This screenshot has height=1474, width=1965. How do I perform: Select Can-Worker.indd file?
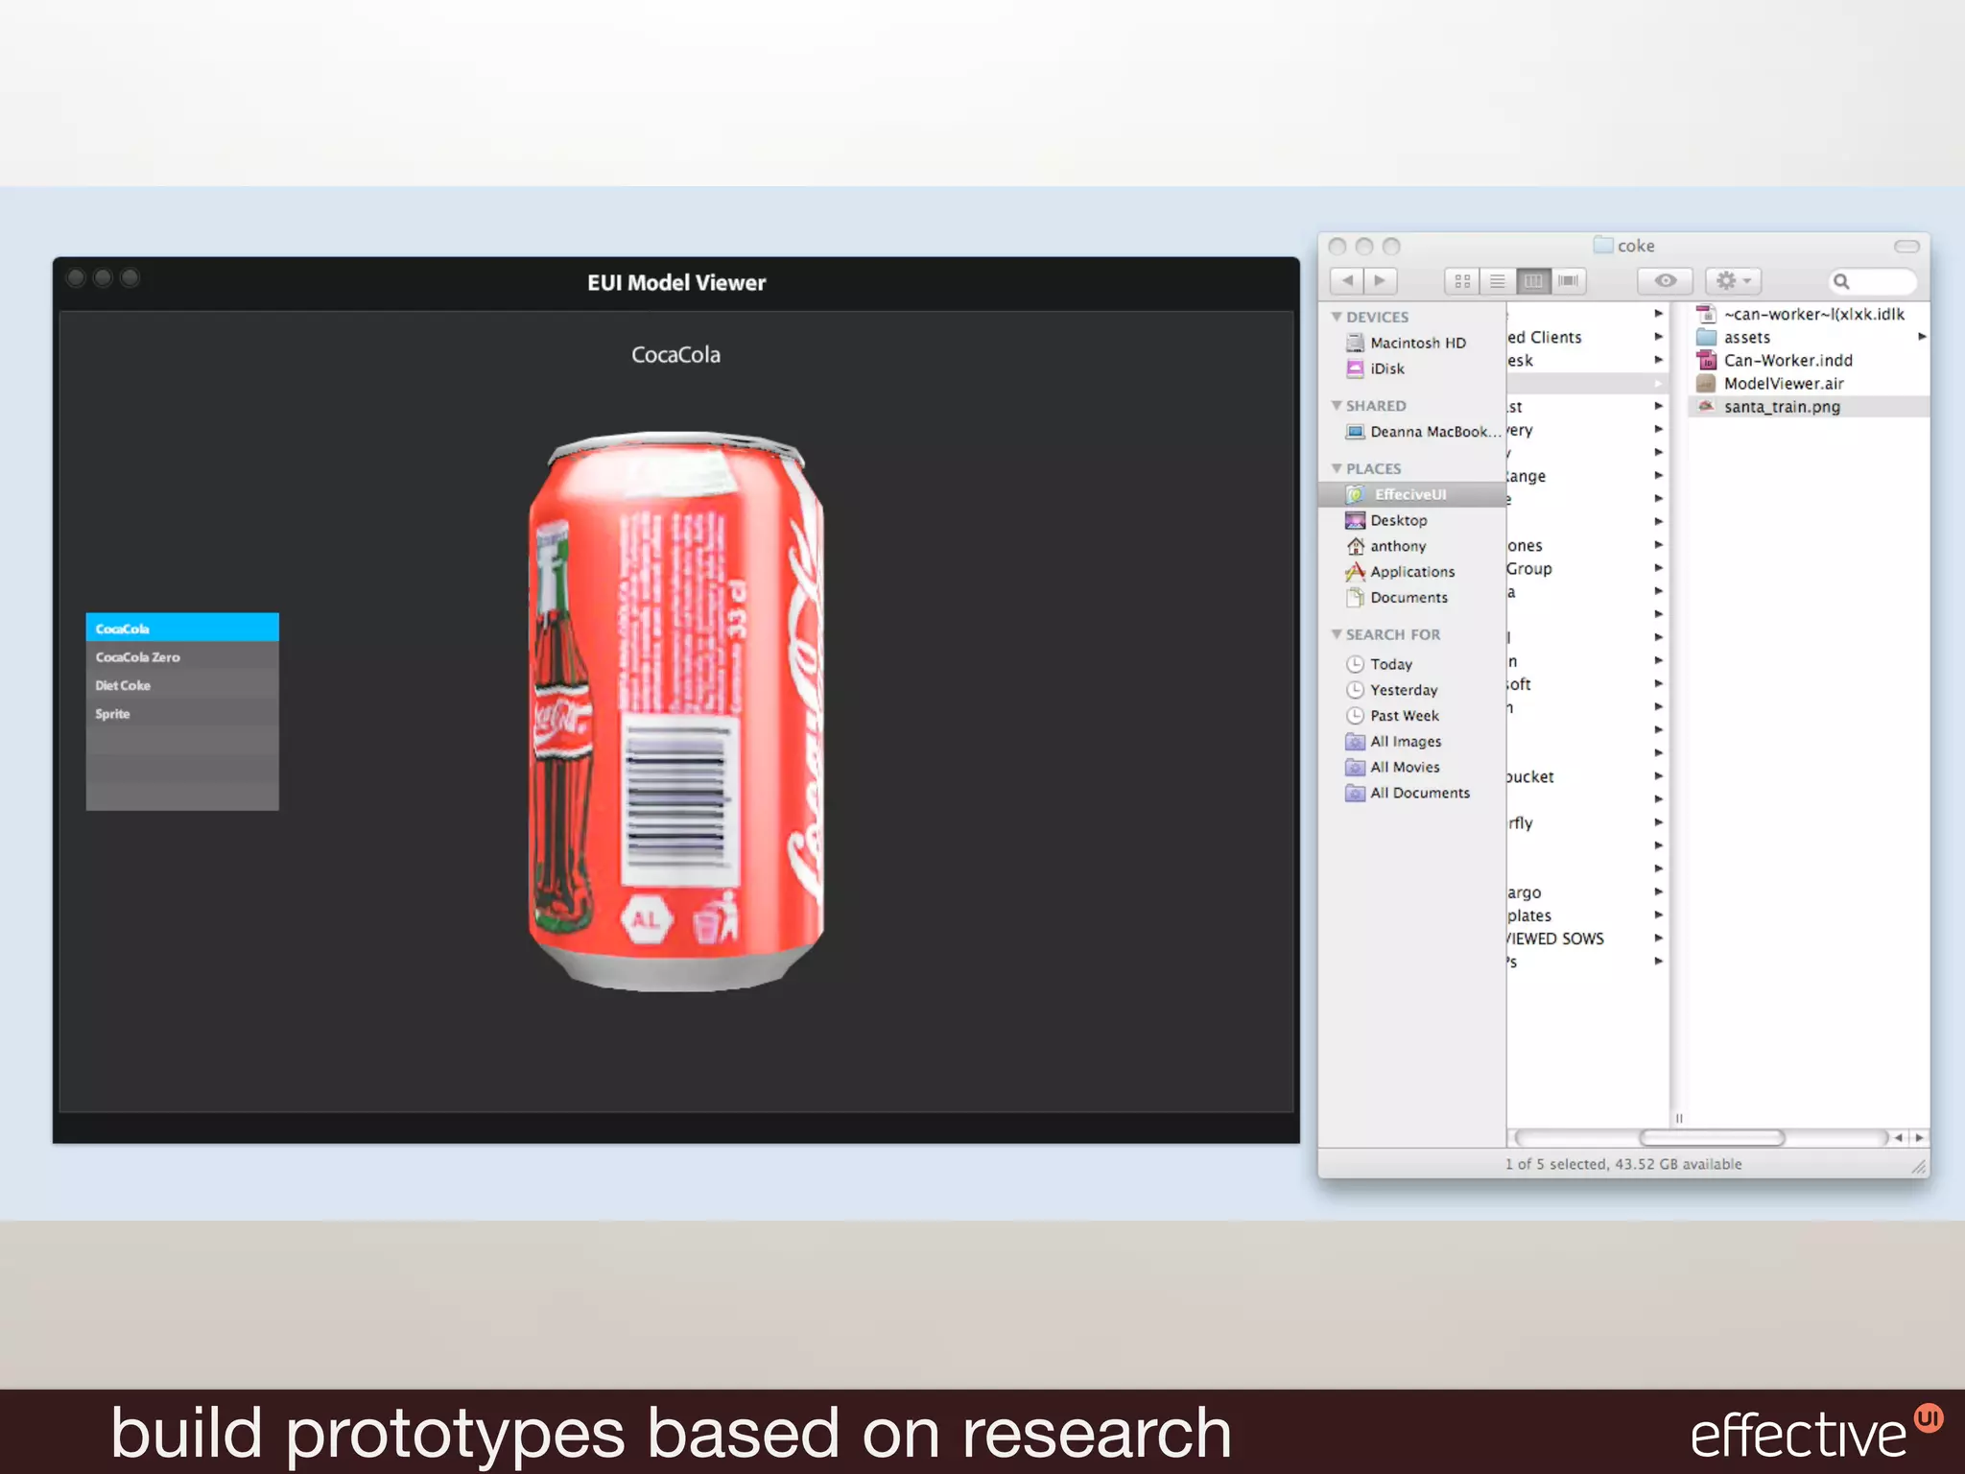click(x=1810, y=361)
